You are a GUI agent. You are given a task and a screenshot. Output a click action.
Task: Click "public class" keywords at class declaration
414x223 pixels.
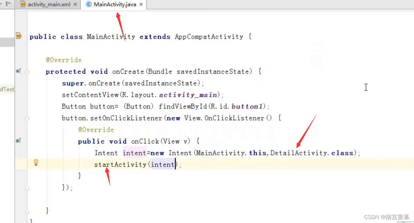[x=56, y=37]
